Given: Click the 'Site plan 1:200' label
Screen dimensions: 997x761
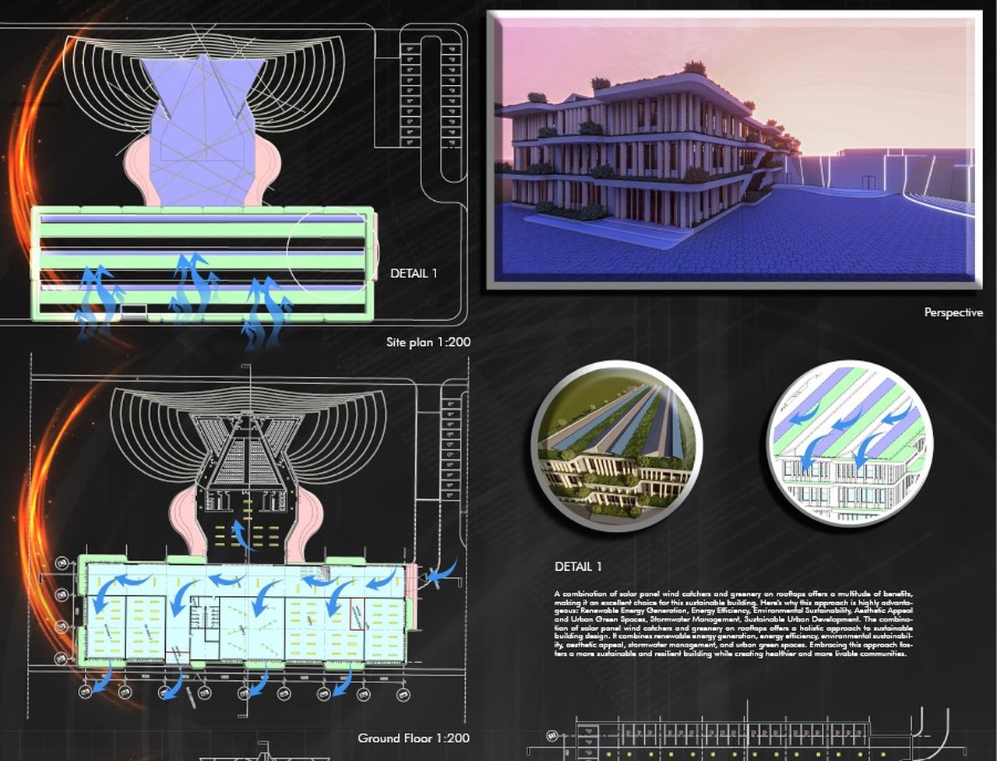Looking at the screenshot, I should point(428,342).
